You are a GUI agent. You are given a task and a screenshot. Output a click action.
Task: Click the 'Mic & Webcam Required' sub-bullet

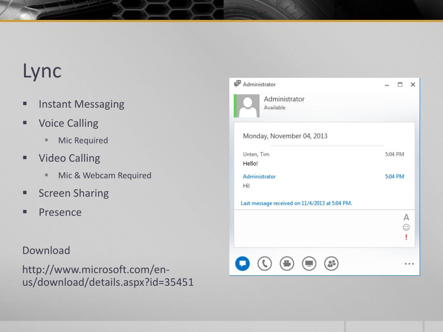click(105, 176)
